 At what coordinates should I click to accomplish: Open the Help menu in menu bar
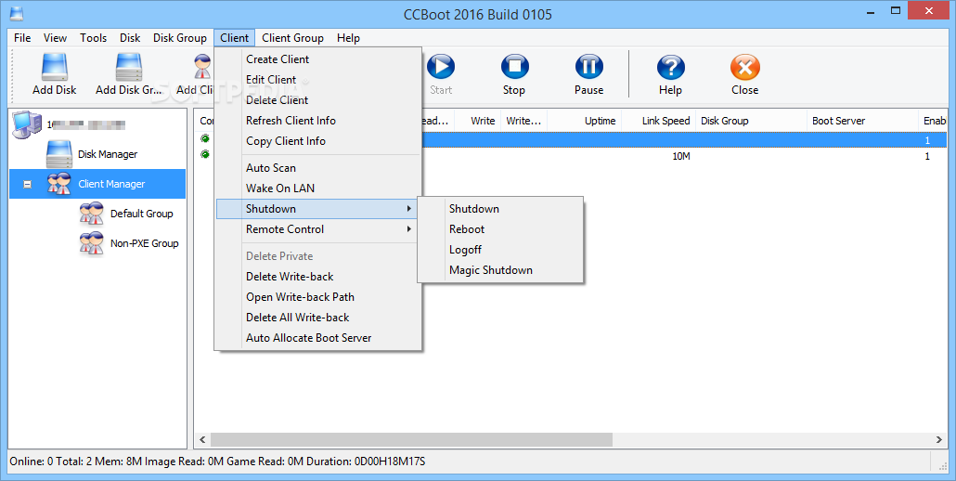click(348, 38)
